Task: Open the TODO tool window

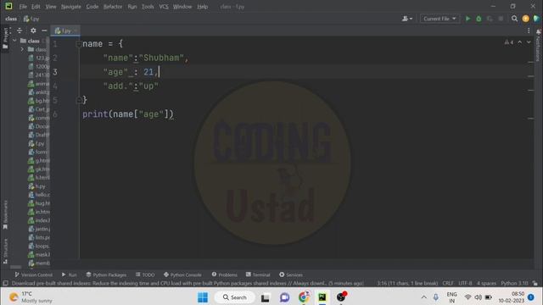Action: tap(145, 274)
